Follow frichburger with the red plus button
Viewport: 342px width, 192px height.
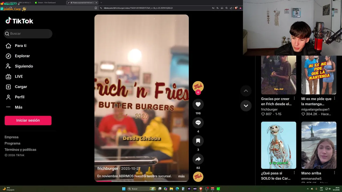[x=198, y=92]
